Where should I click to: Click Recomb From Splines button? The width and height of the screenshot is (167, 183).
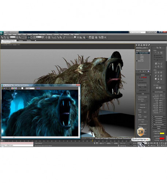pyautogui.click(x=143, y=97)
